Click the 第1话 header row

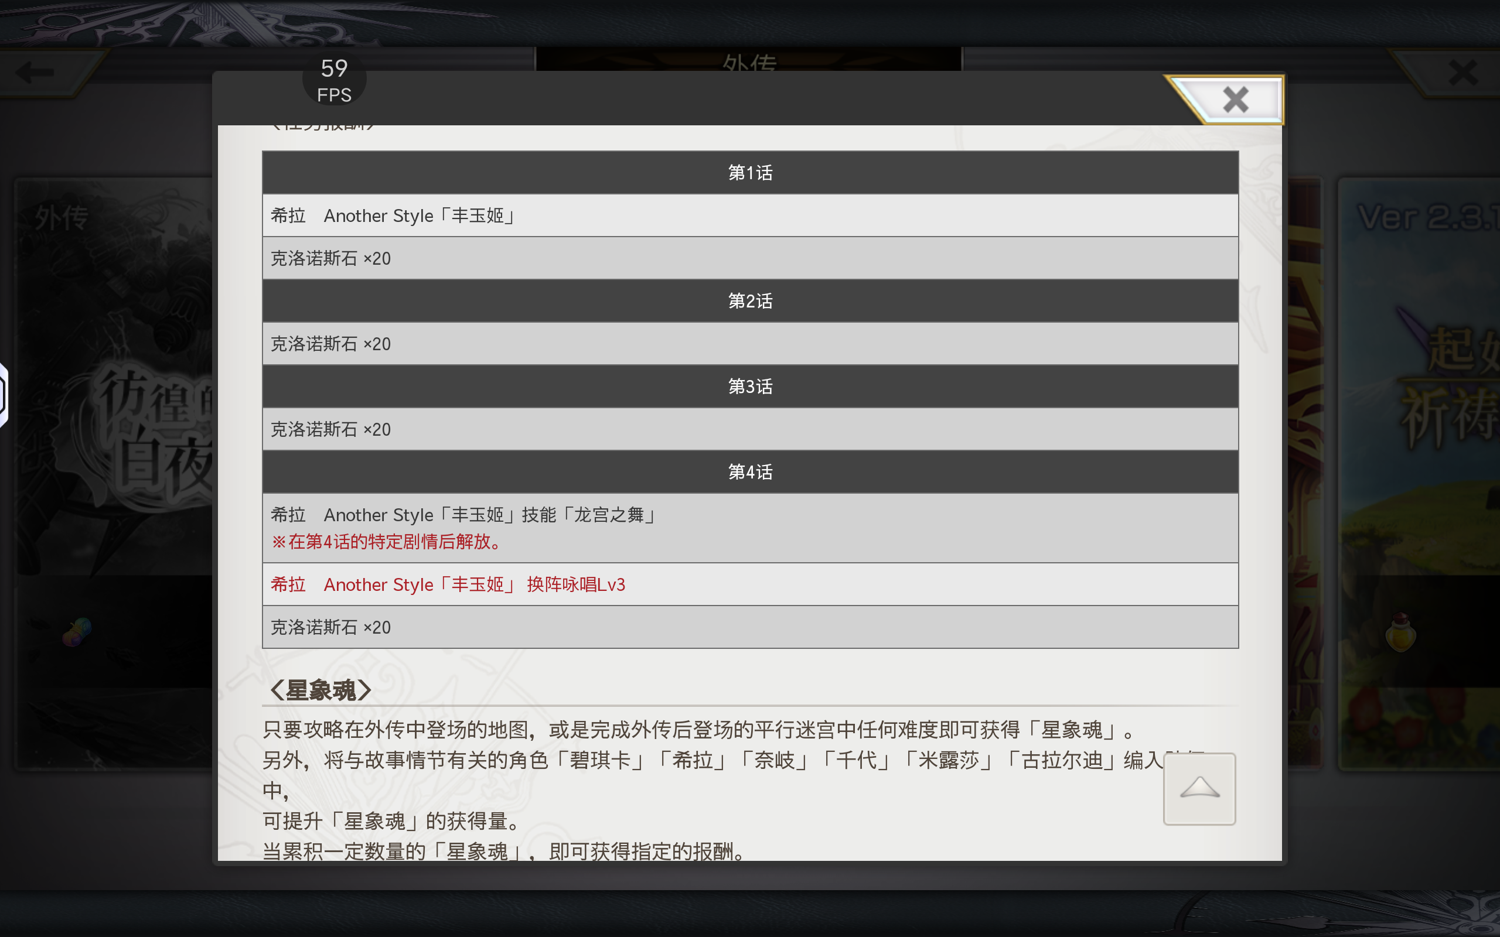click(750, 173)
